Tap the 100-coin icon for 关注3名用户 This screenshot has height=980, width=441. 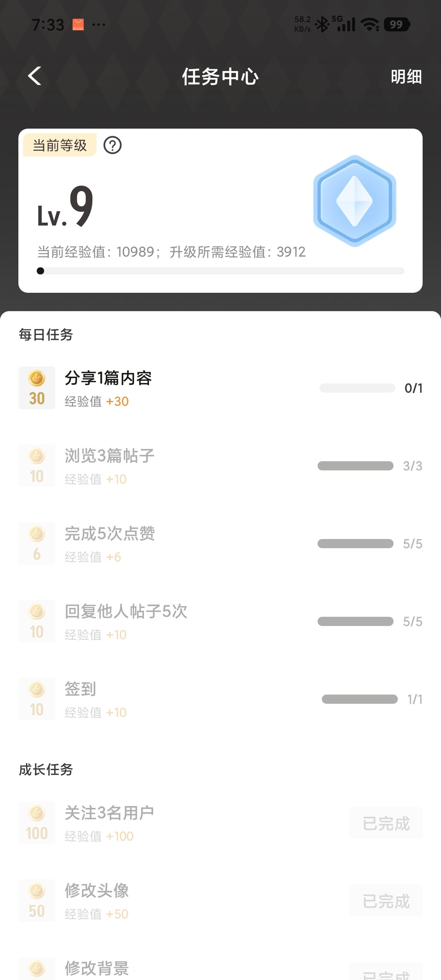point(37,823)
